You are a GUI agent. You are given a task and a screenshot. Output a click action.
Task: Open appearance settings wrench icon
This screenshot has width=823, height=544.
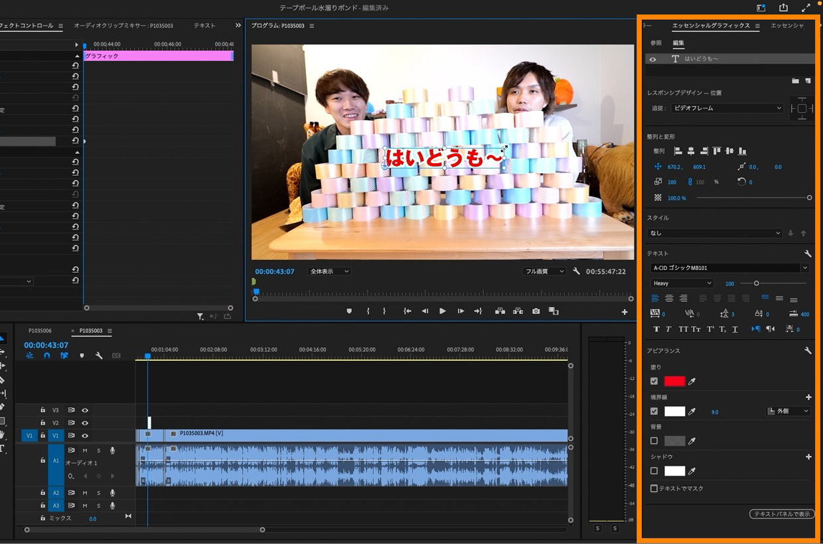808,350
